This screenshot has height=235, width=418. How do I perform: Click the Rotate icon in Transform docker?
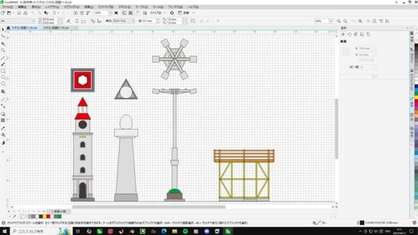[x=350, y=35]
